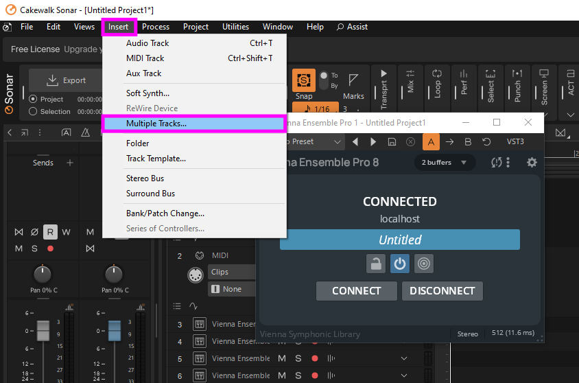Save the plugin preset

[x=392, y=142]
